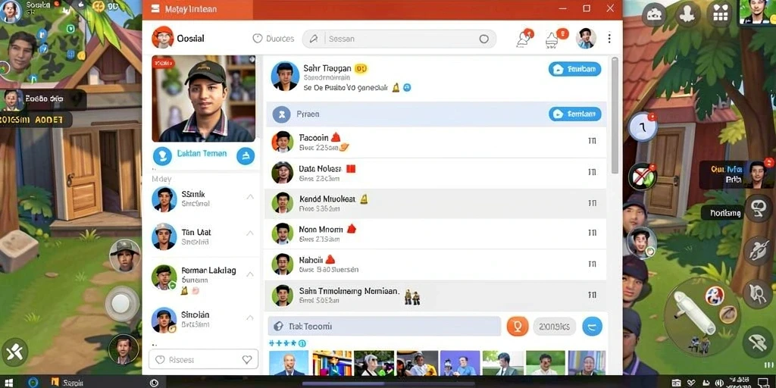The height and width of the screenshot is (388, 776).
Task: Open the large profile photo with cap
Action: [203, 99]
